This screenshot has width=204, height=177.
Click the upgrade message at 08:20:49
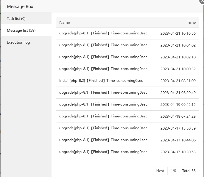point(103,93)
